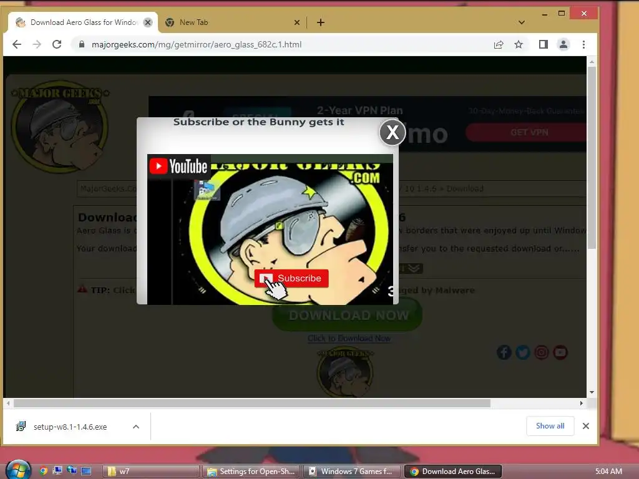Click the Major Geeks logo at page top
The height and width of the screenshot is (479, 639).
[x=61, y=126]
